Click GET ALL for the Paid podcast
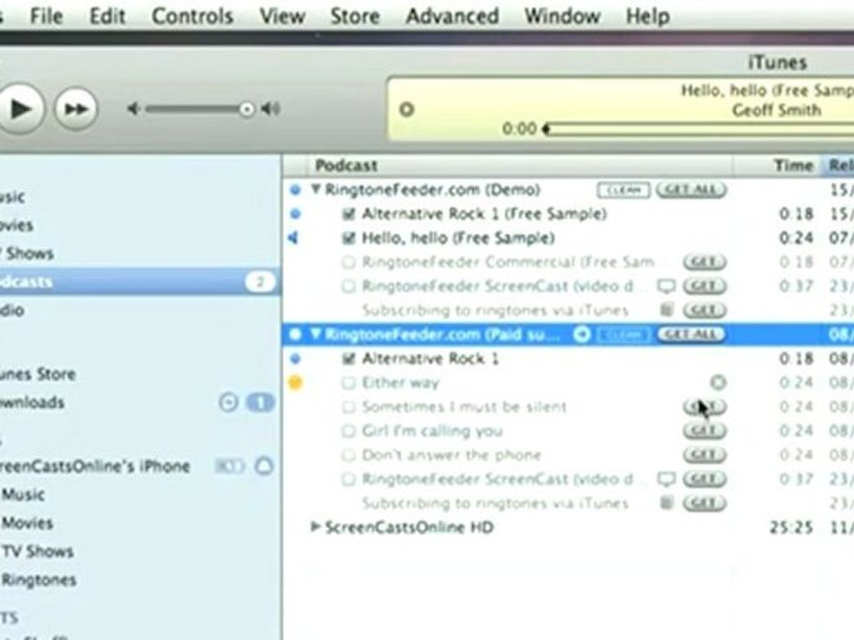The height and width of the screenshot is (640, 854). point(691,334)
